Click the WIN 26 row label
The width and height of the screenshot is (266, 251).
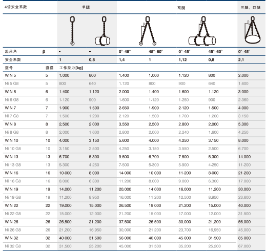(11, 222)
